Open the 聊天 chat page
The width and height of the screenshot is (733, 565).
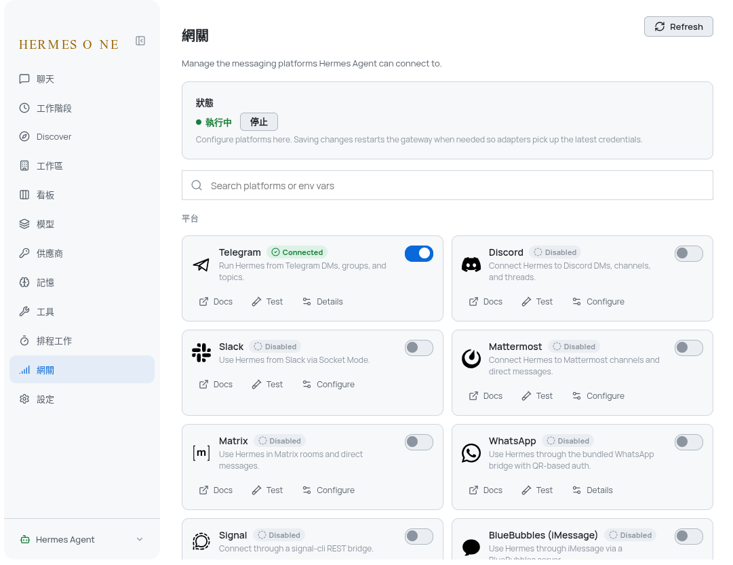(x=82, y=79)
